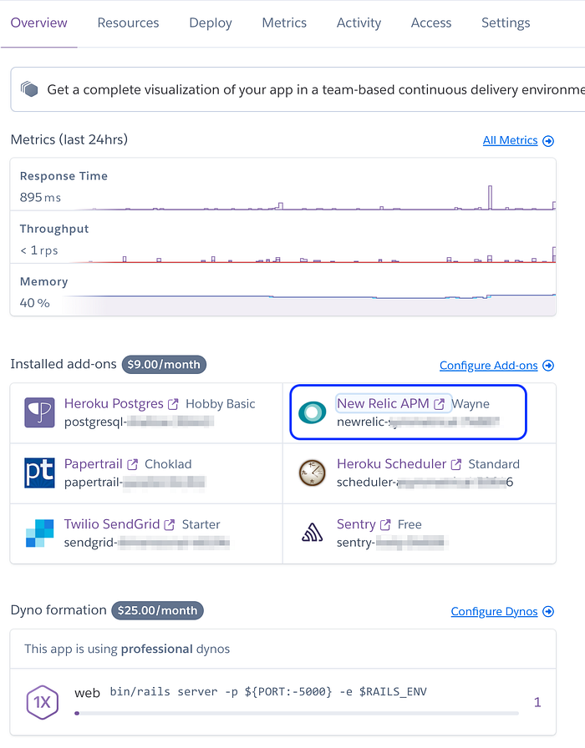Click the $9.00/month add-ons cost badge
Viewport: 585px width, 748px height.
[x=164, y=365]
